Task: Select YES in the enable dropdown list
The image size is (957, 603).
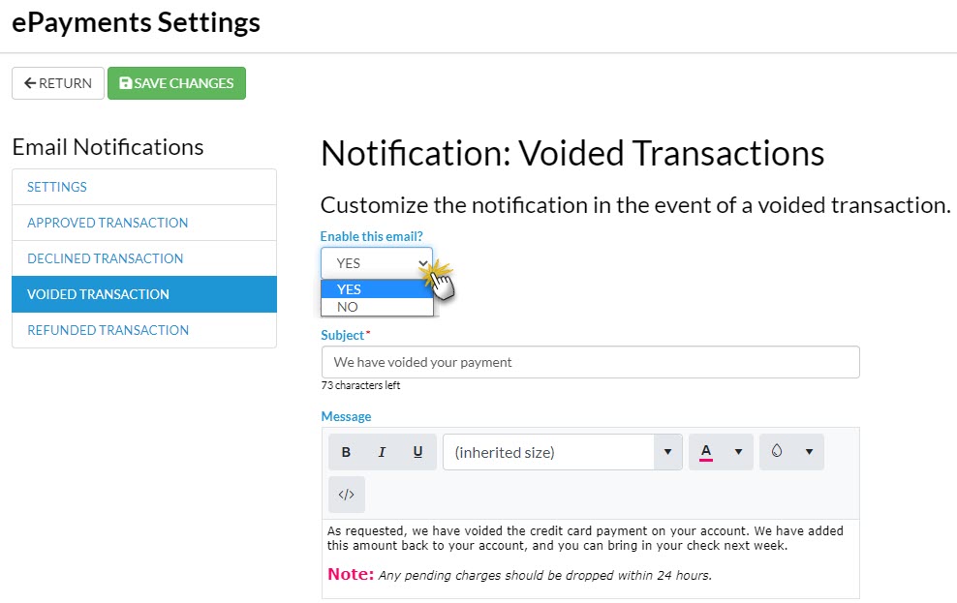Action: click(377, 289)
